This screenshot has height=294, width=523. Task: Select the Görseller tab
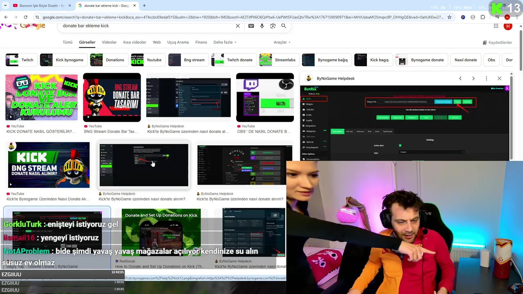pos(87,42)
